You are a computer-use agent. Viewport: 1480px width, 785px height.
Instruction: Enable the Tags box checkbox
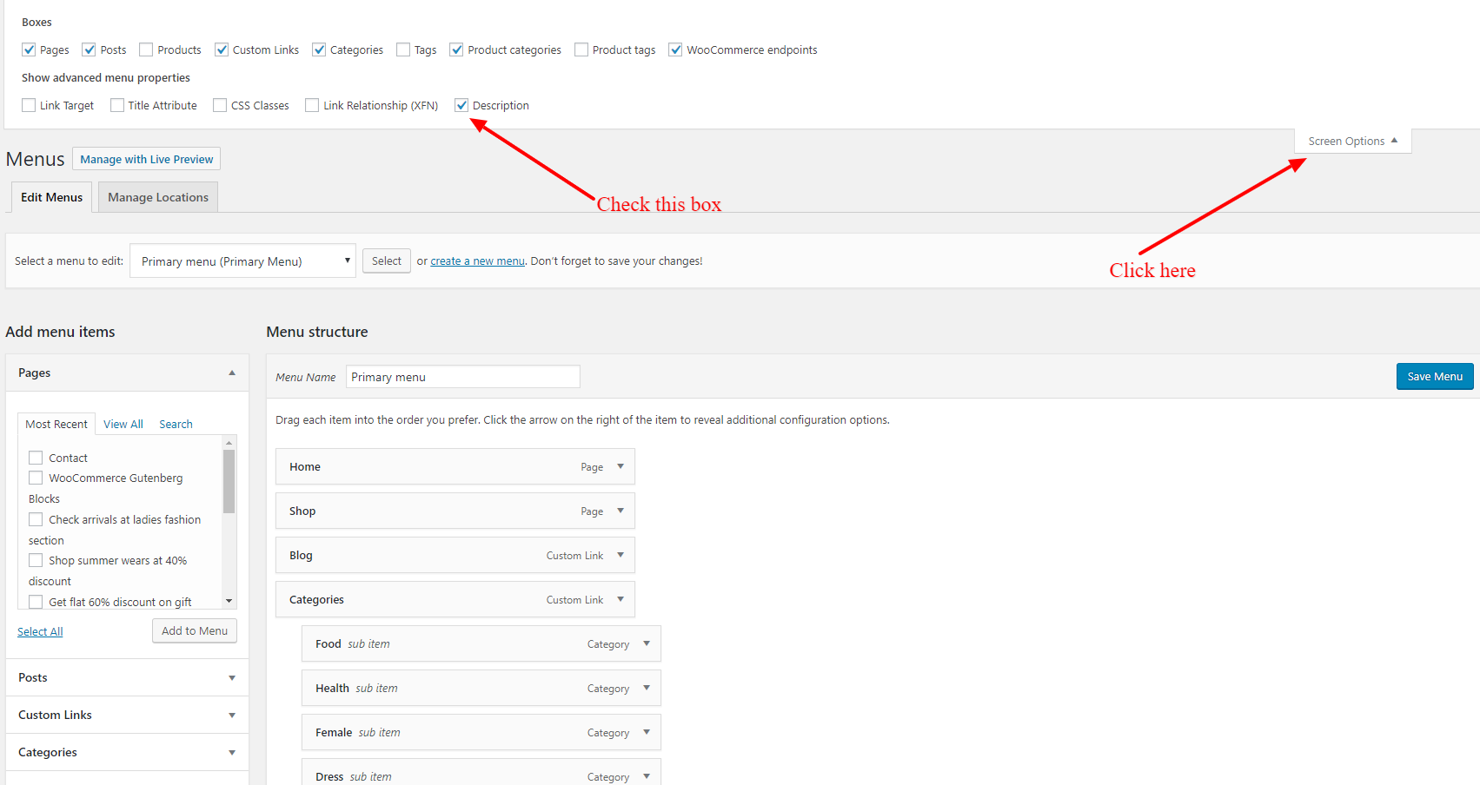click(x=403, y=49)
